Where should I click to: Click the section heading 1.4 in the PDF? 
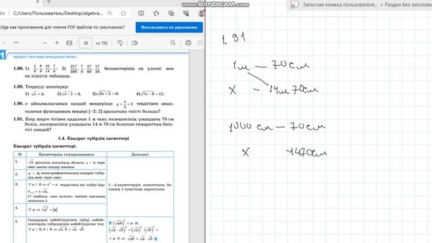[93, 138]
